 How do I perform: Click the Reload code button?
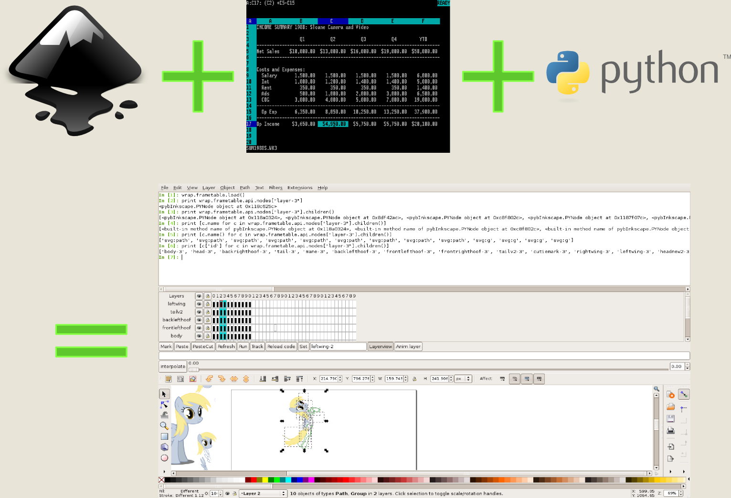[281, 347]
